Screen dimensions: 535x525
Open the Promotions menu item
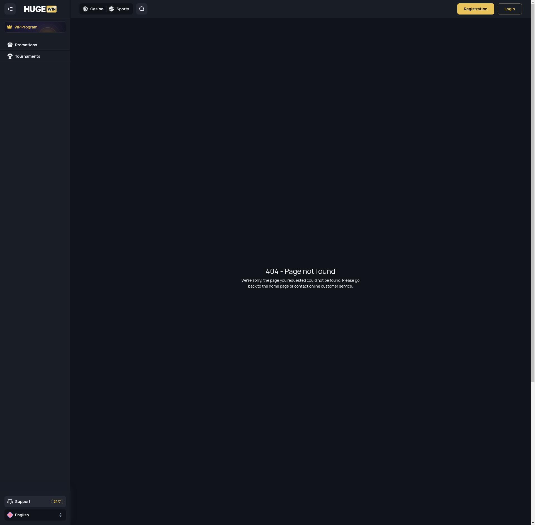(x=26, y=45)
